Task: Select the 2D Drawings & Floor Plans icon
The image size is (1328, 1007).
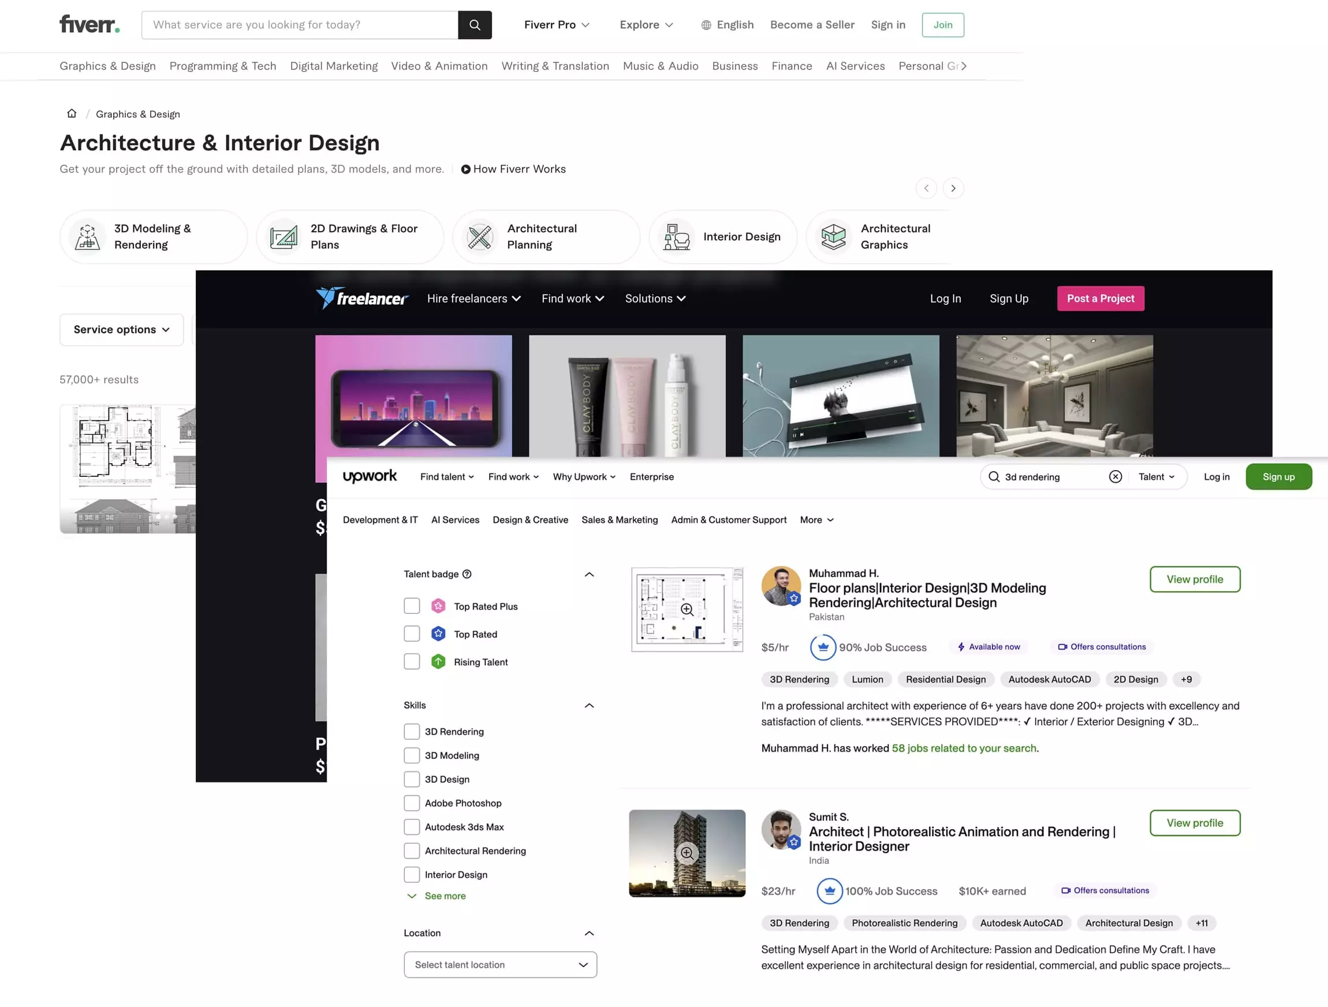Action: pos(283,237)
